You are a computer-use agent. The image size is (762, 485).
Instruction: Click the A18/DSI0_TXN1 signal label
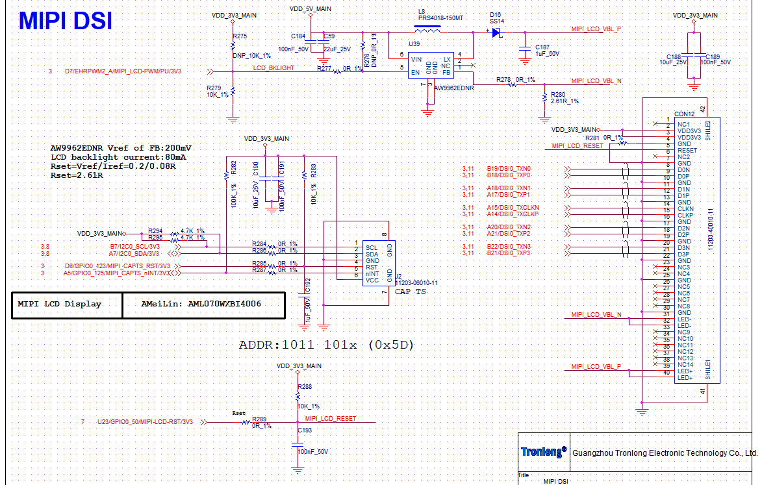point(509,188)
